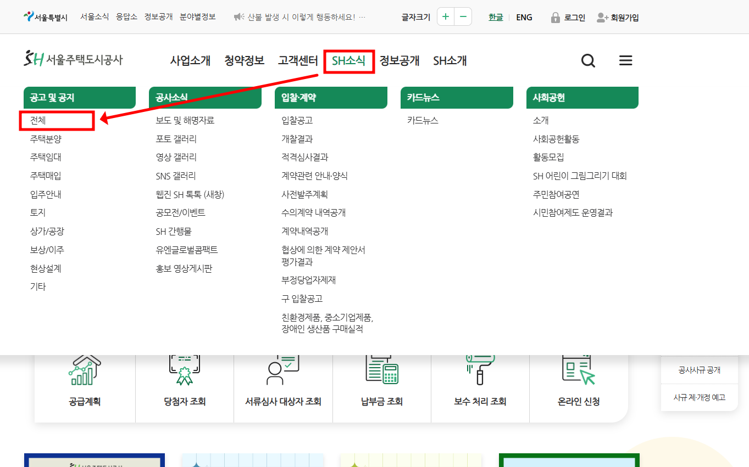Image resolution: width=749 pixels, height=467 pixels.
Task: Open 토지 notices
Action: click(38, 212)
